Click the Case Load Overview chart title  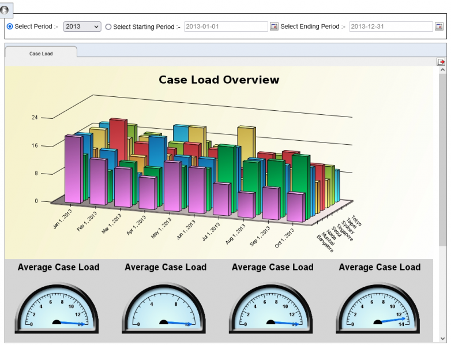point(219,80)
